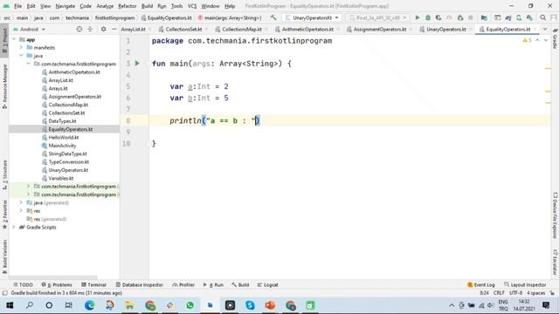This screenshot has width=559, height=314.
Task: Open the Android project view dropdown
Action: (x=29, y=29)
